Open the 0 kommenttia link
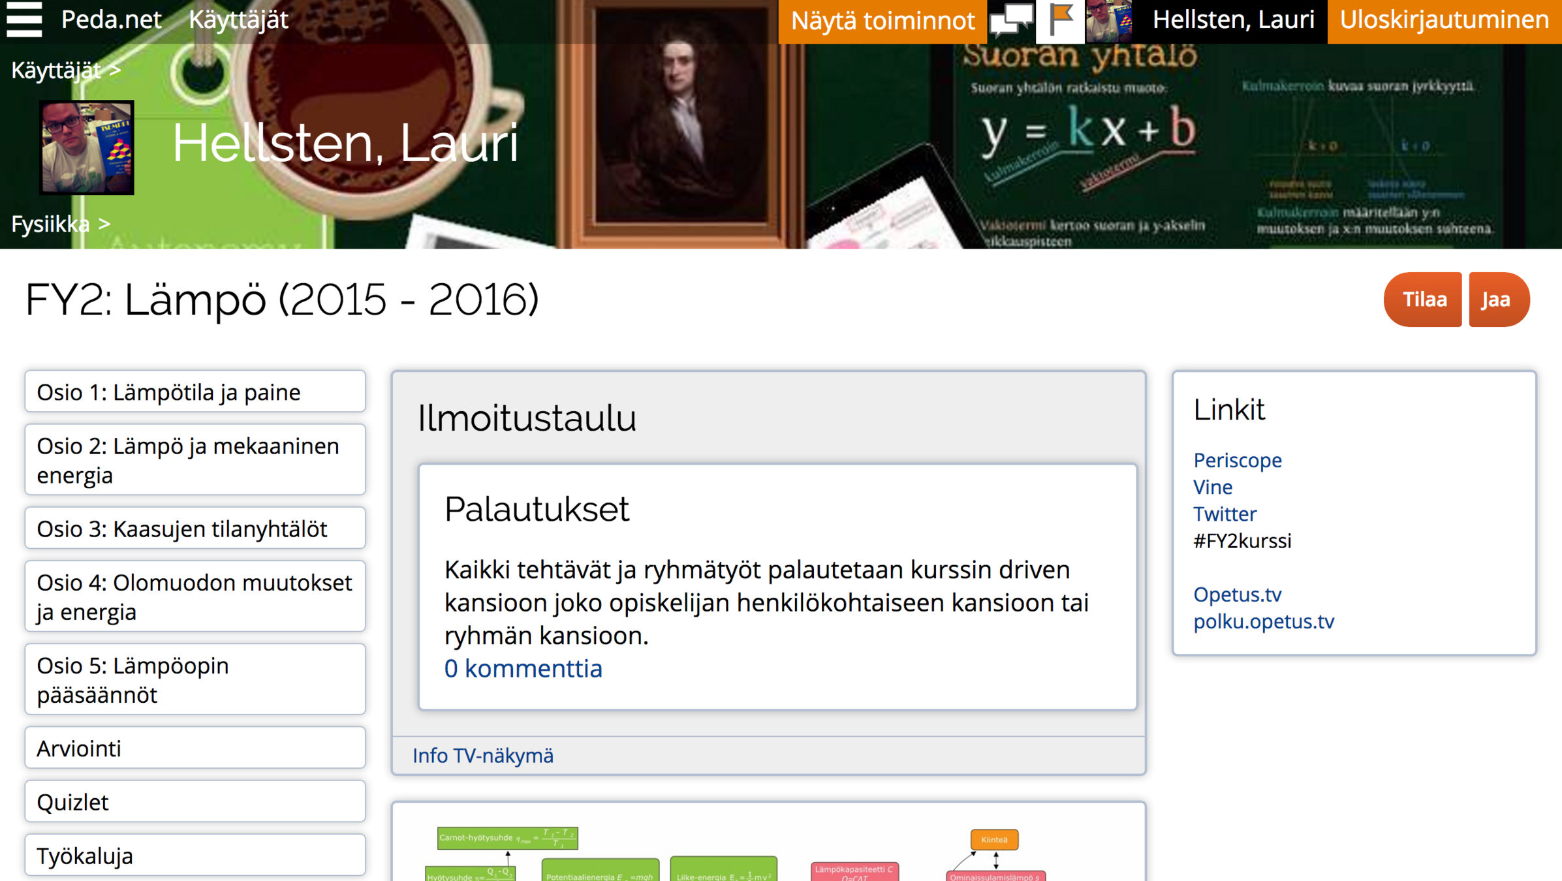 click(x=523, y=668)
